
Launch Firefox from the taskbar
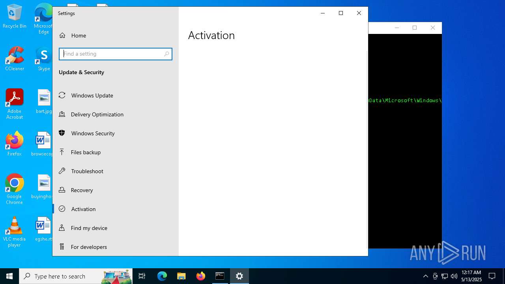pyautogui.click(x=201, y=276)
